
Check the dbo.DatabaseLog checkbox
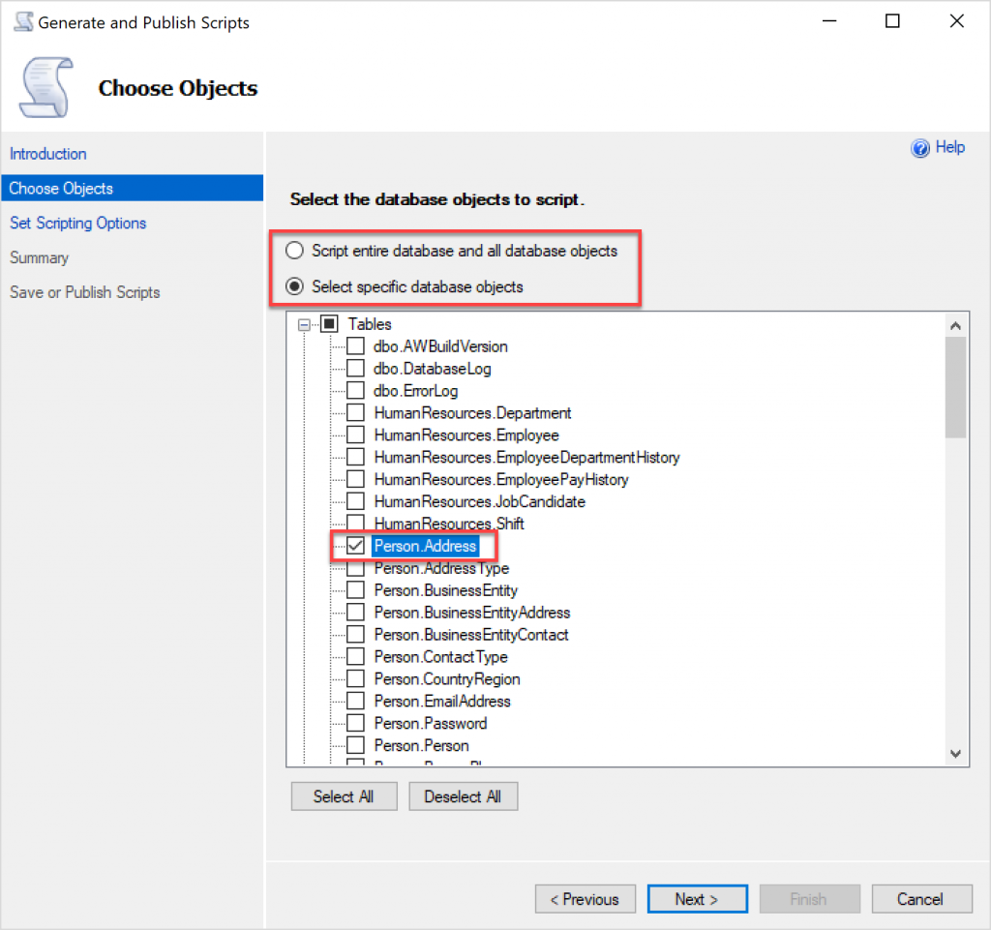tap(356, 369)
